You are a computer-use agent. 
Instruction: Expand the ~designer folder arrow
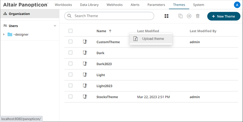4,35
